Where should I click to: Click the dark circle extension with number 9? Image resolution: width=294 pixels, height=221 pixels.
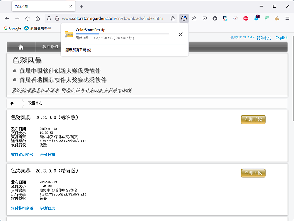coord(215,18)
